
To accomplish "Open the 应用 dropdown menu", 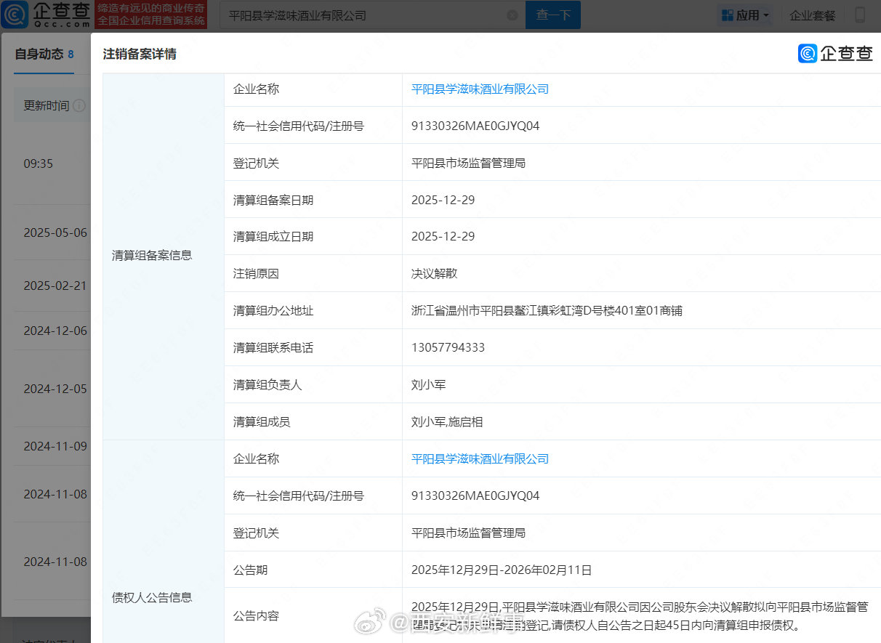I will [x=745, y=15].
